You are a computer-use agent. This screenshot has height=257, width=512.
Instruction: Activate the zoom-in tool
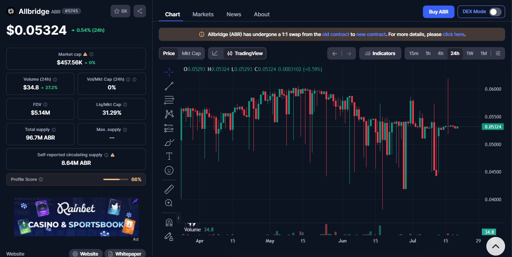(169, 203)
